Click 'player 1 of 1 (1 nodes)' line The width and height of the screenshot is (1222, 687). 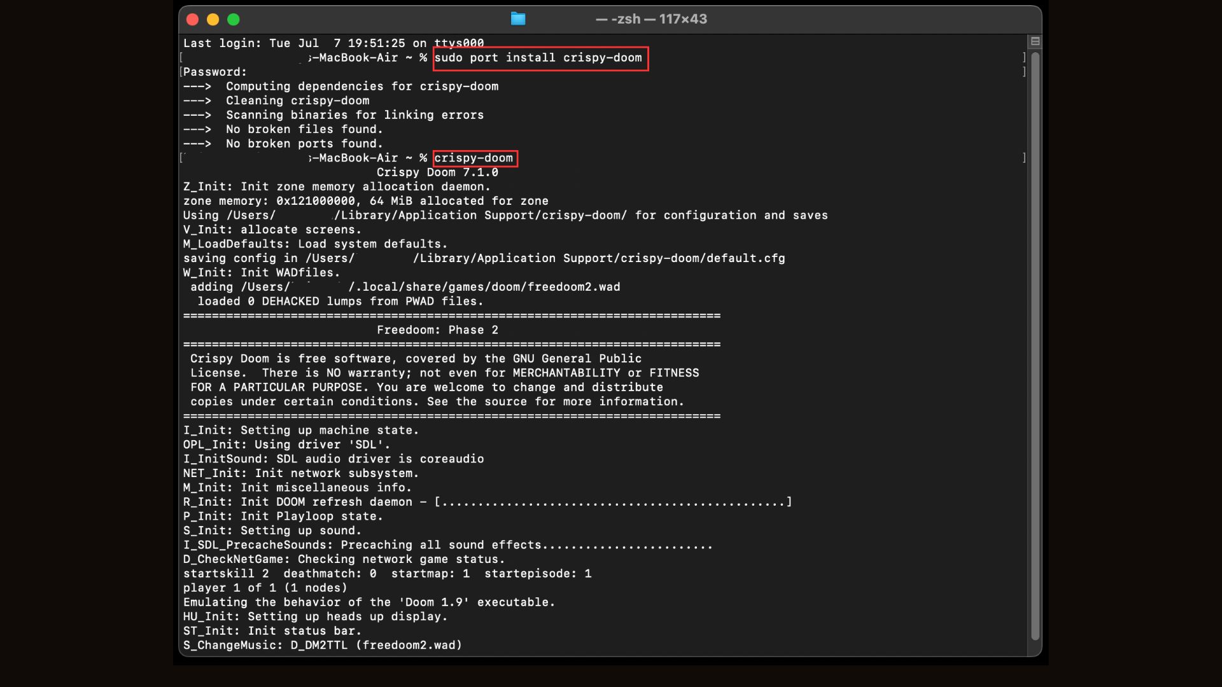[265, 588]
